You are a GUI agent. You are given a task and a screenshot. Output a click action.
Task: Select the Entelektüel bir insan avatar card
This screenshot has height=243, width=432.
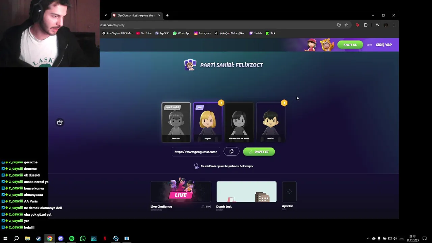click(239, 122)
